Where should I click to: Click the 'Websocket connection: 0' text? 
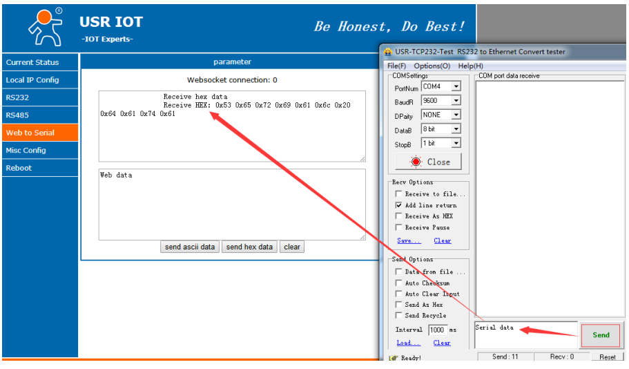(x=232, y=80)
